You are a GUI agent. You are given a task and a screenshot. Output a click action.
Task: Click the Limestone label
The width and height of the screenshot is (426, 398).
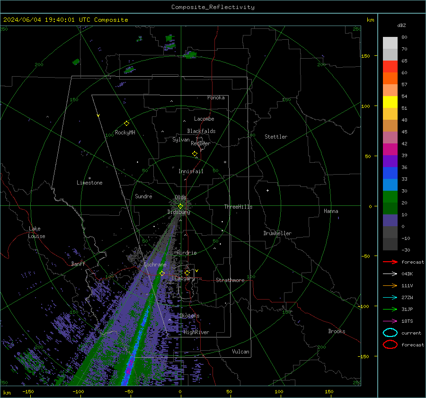(89, 183)
